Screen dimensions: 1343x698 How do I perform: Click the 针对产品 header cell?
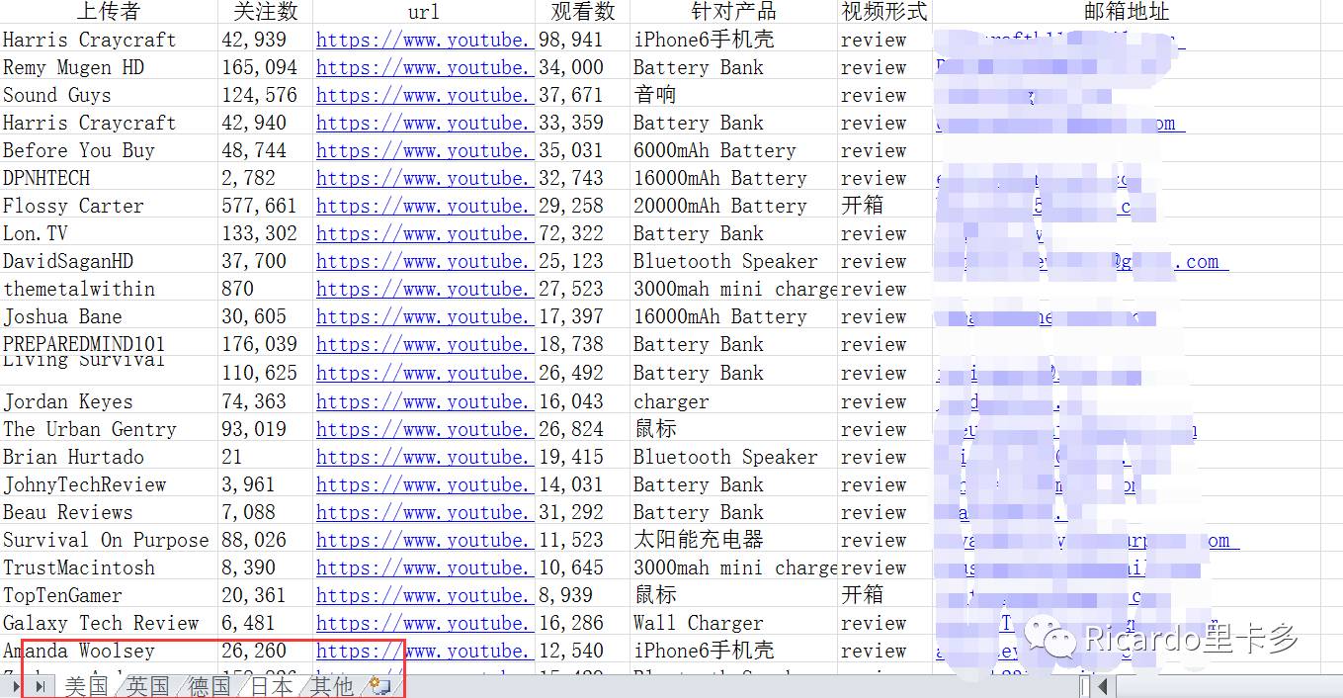tap(733, 12)
